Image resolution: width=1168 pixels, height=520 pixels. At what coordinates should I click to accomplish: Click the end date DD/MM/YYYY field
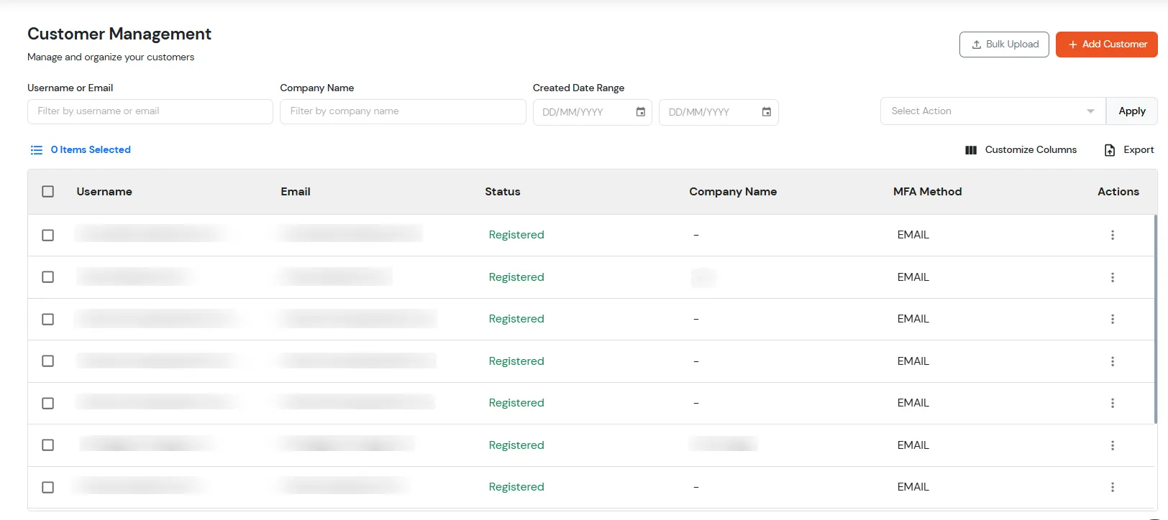(x=718, y=112)
